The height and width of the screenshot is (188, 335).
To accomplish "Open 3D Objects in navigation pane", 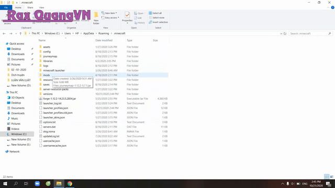I will [17, 98].
